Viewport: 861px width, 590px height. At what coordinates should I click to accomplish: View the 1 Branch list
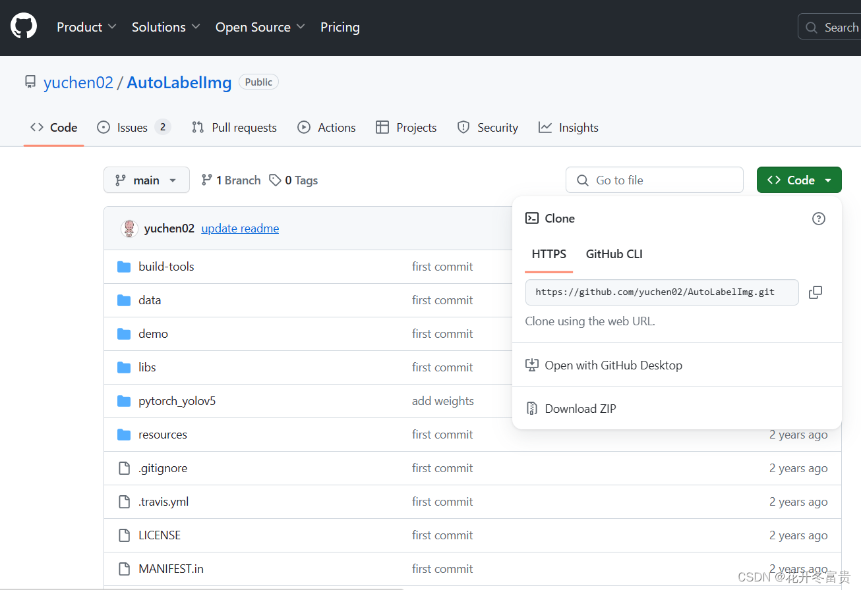231,180
